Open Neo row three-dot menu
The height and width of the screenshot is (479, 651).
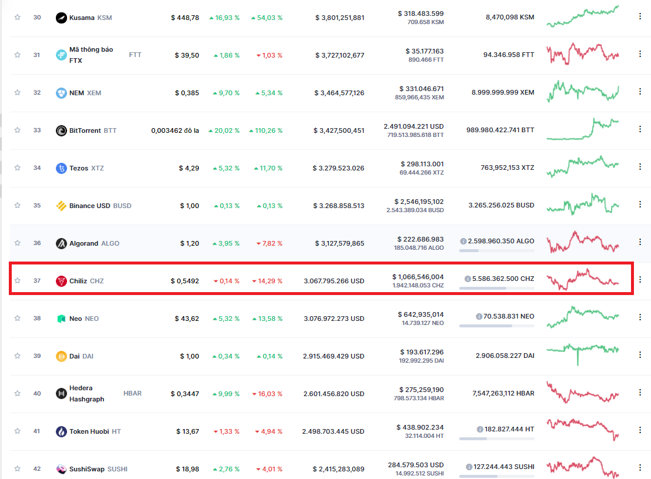click(x=640, y=317)
